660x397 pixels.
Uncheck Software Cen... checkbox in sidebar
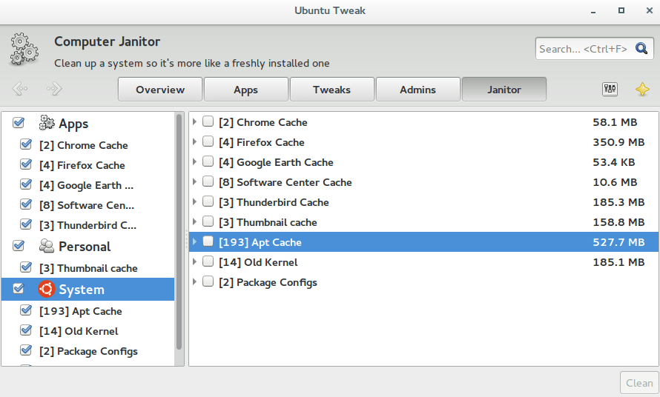coord(26,204)
